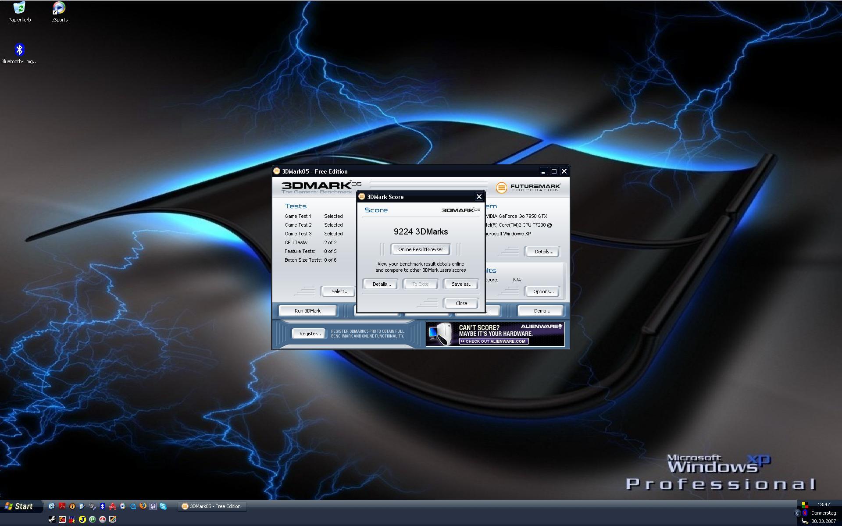
Task: Click the 3DMark05 title bar icon
Action: (x=277, y=171)
